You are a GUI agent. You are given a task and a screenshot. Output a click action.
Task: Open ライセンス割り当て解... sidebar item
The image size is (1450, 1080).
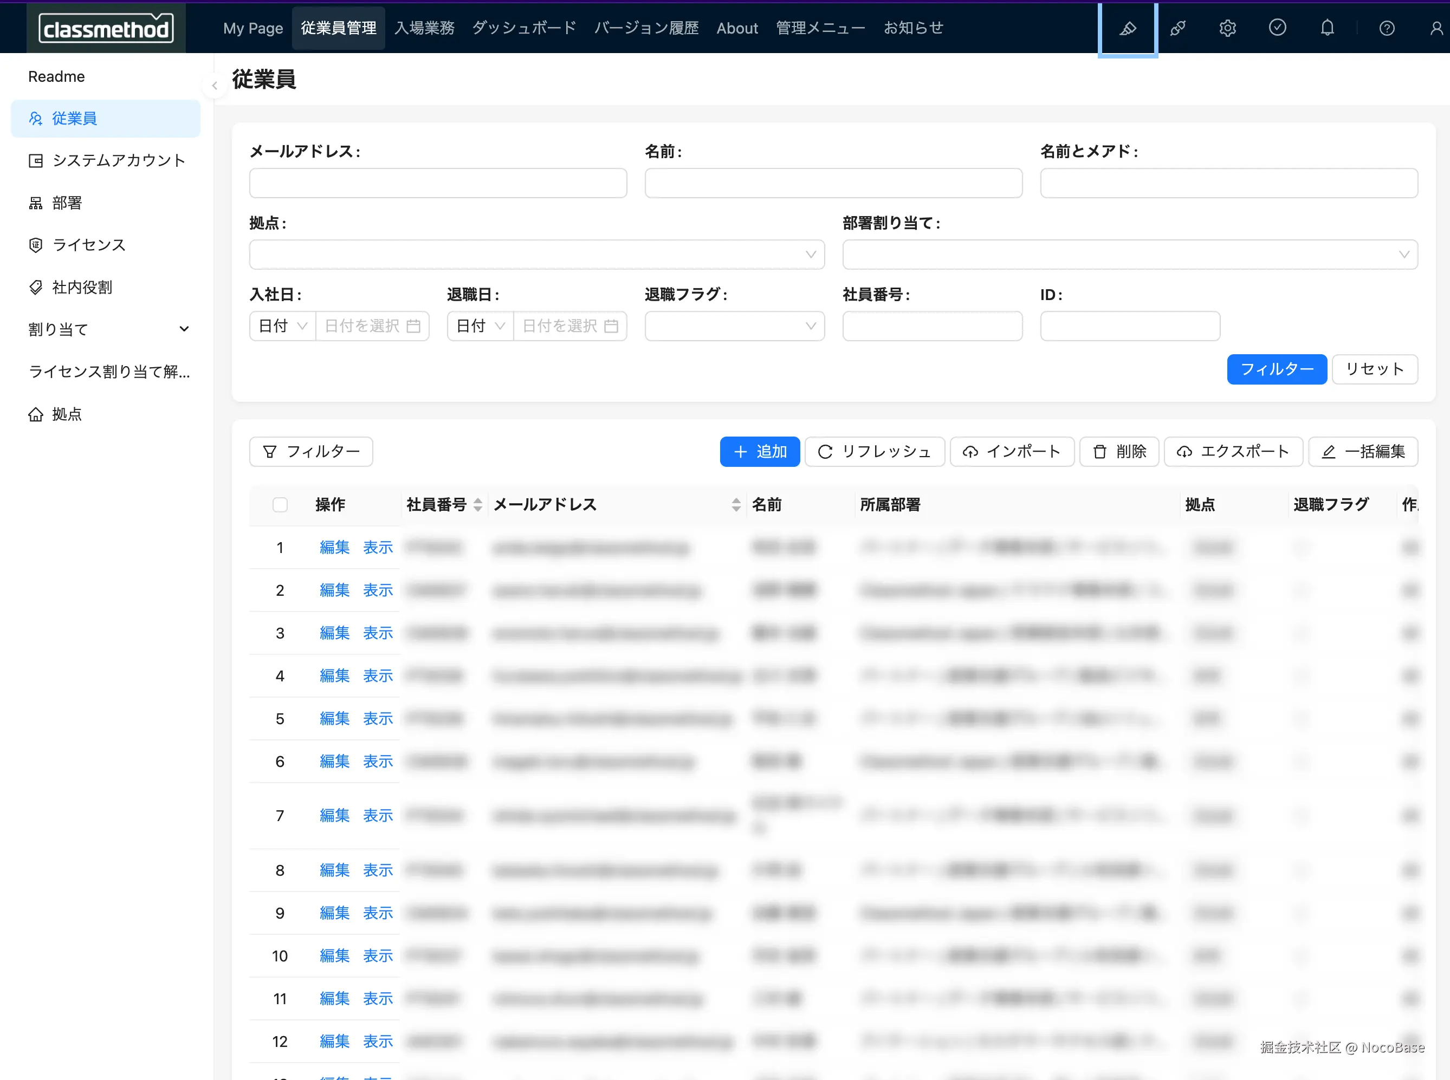[106, 372]
